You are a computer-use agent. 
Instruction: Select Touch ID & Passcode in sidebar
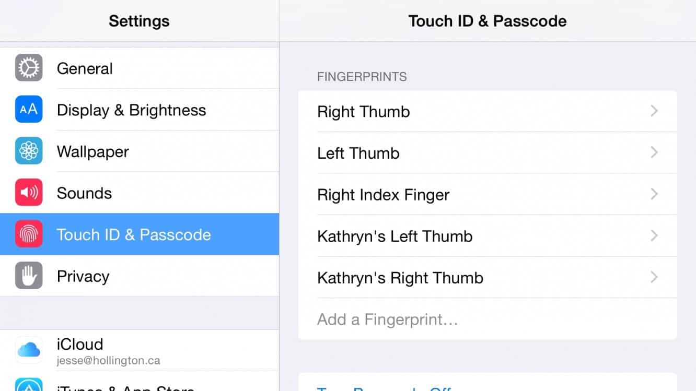(139, 234)
